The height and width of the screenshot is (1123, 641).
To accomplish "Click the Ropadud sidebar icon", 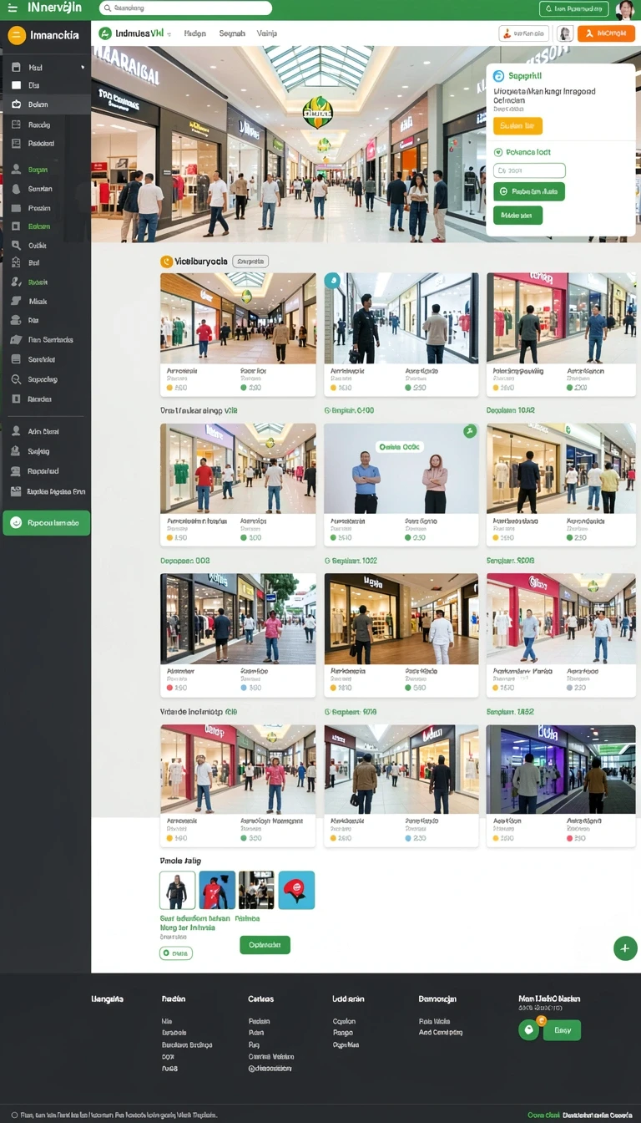I will [x=16, y=471].
